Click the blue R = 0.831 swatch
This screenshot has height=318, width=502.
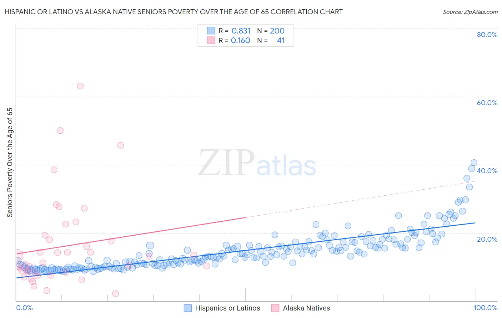point(211,31)
